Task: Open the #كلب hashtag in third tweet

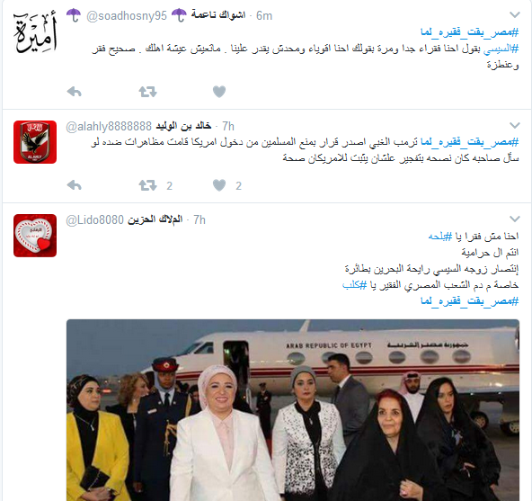Action: click(x=355, y=284)
